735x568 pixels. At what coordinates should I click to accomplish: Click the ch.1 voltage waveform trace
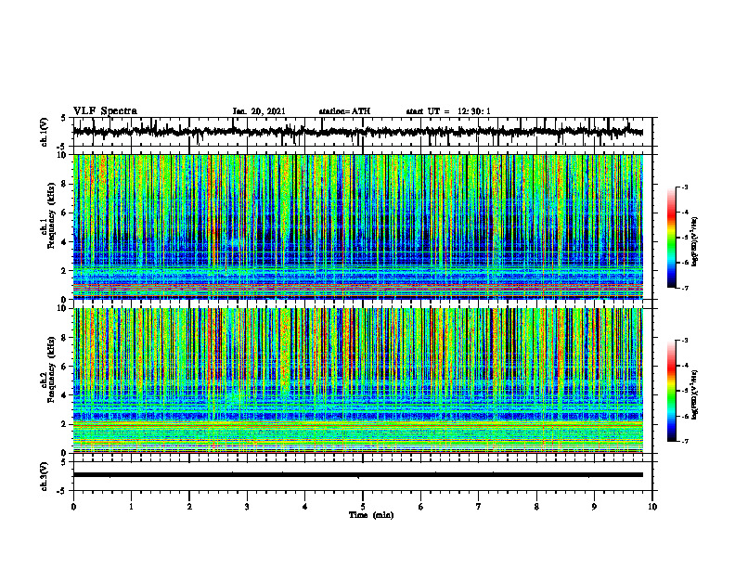[x=357, y=132]
